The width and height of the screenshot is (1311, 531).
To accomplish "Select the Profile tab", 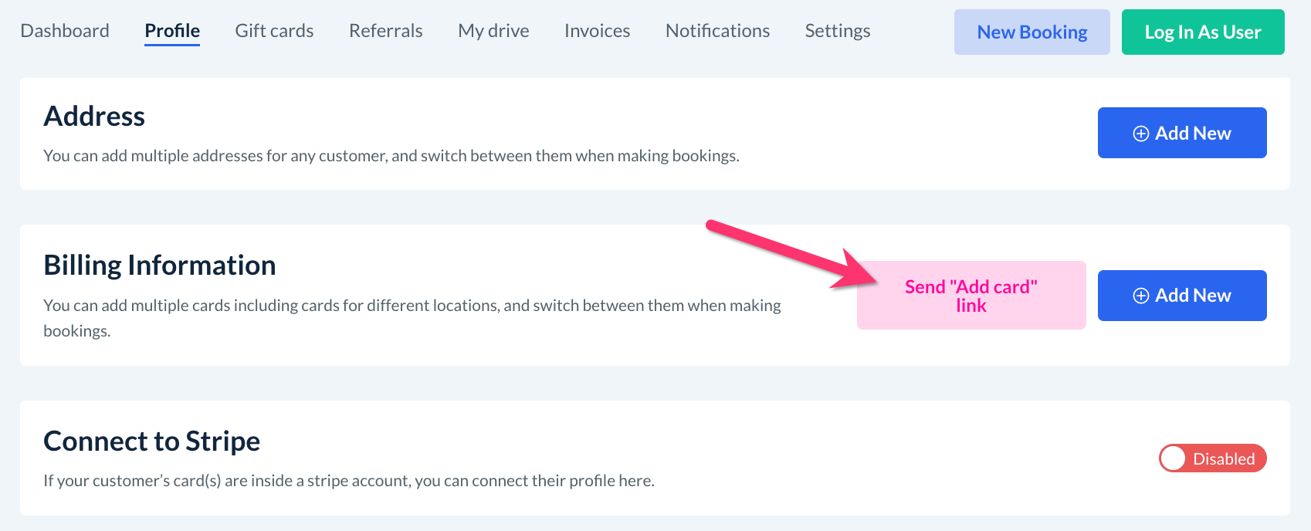I will (x=172, y=31).
